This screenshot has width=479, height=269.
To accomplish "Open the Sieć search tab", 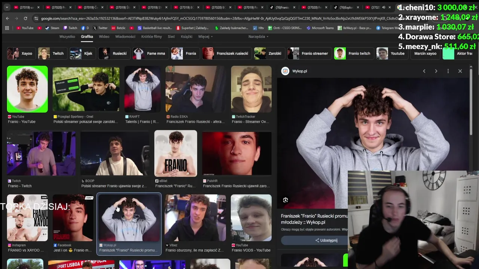I will coord(171,37).
